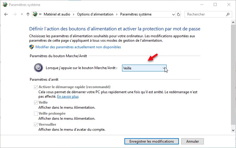Click Enregistrer les modifications button
236x148 pixels.
[x=151, y=141]
